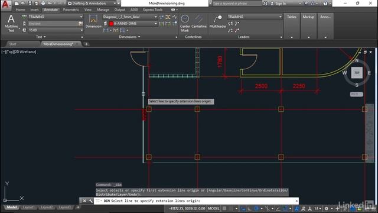Image resolution: width=378 pixels, height=213 pixels.
Task: Toggle Polar tracking in status bar
Action: tap(256, 209)
